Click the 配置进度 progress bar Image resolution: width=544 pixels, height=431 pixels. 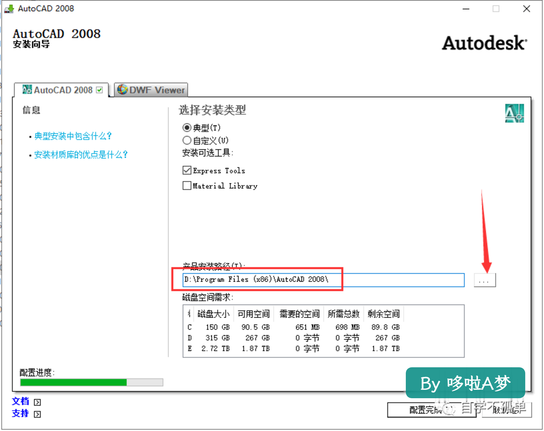92,382
